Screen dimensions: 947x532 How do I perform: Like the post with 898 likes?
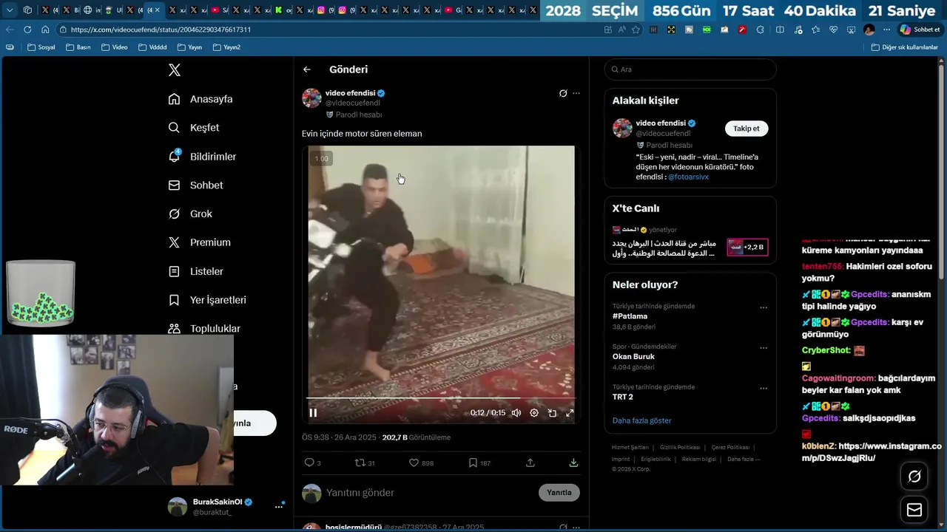click(x=421, y=463)
